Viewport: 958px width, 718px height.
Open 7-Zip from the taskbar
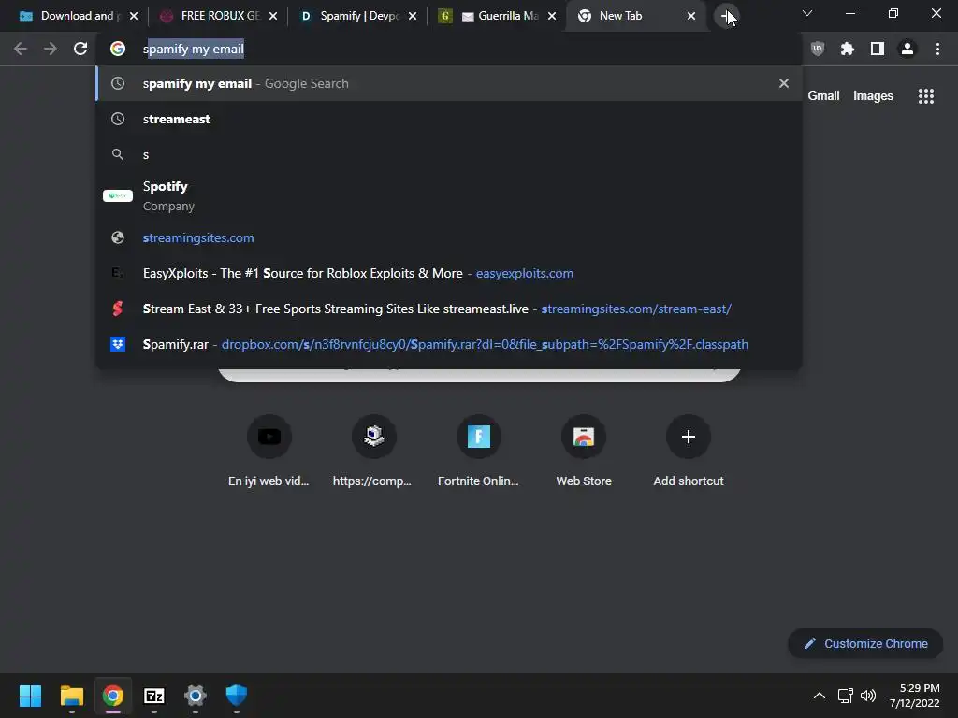point(154,696)
